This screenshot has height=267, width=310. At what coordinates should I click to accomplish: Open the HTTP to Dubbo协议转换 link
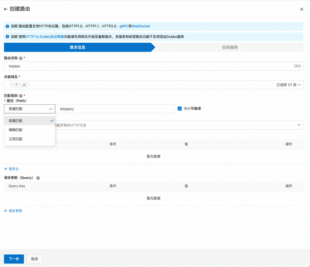click(x=45, y=37)
